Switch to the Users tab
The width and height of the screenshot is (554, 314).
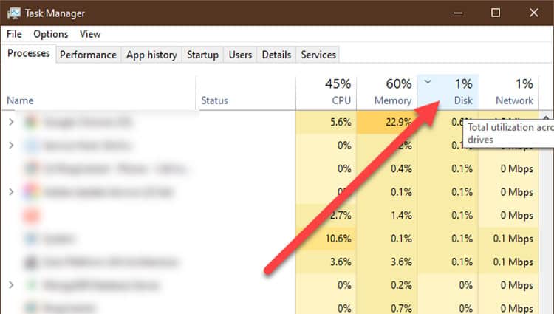pos(240,55)
